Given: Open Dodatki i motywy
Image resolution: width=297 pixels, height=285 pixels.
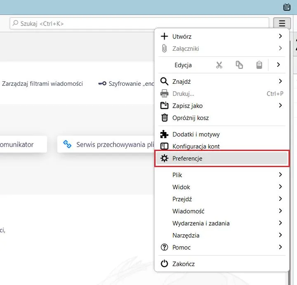Looking at the screenshot, I should (222, 134).
